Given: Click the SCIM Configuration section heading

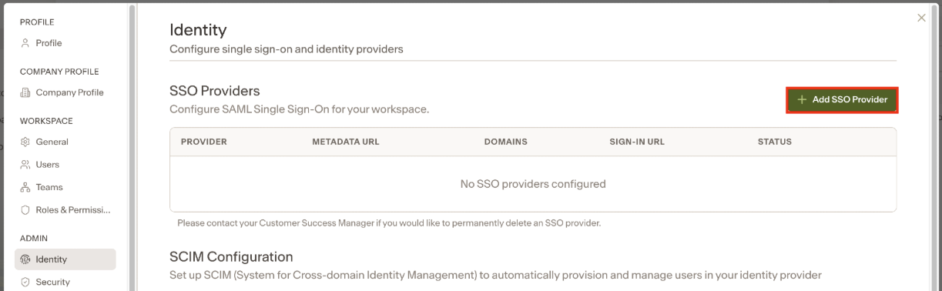Looking at the screenshot, I should (x=231, y=256).
